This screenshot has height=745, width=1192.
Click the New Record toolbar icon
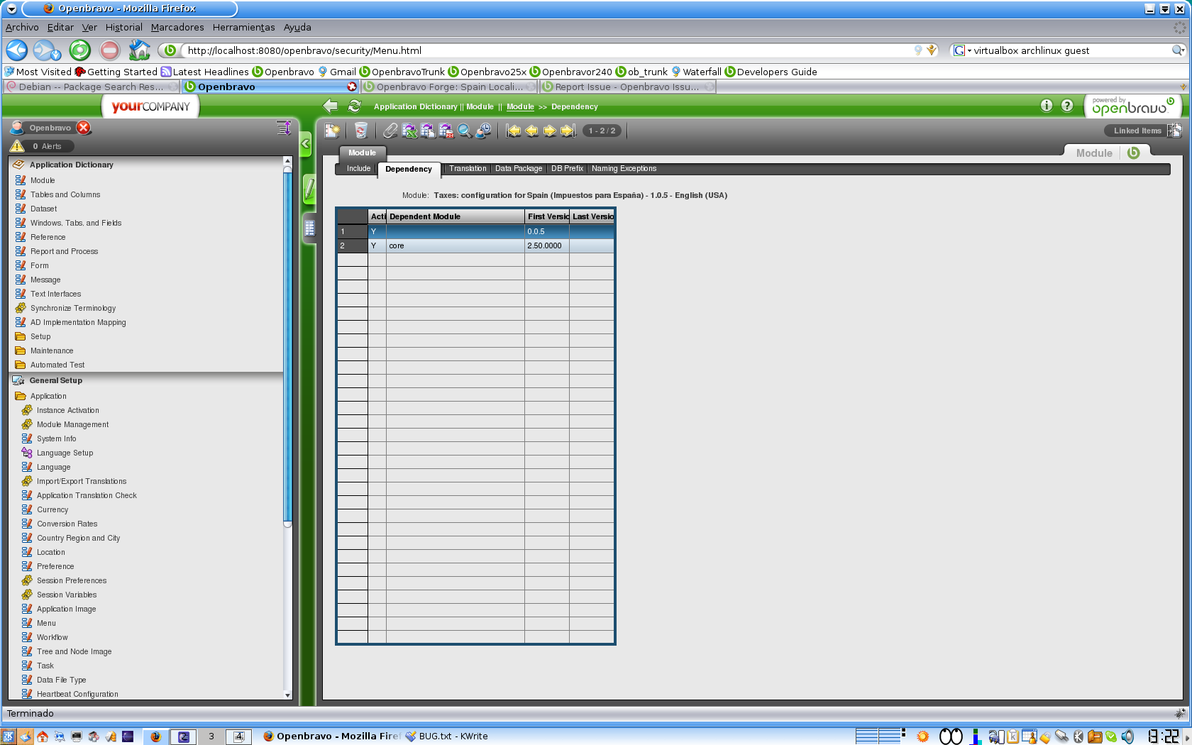(x=332, y=131)
